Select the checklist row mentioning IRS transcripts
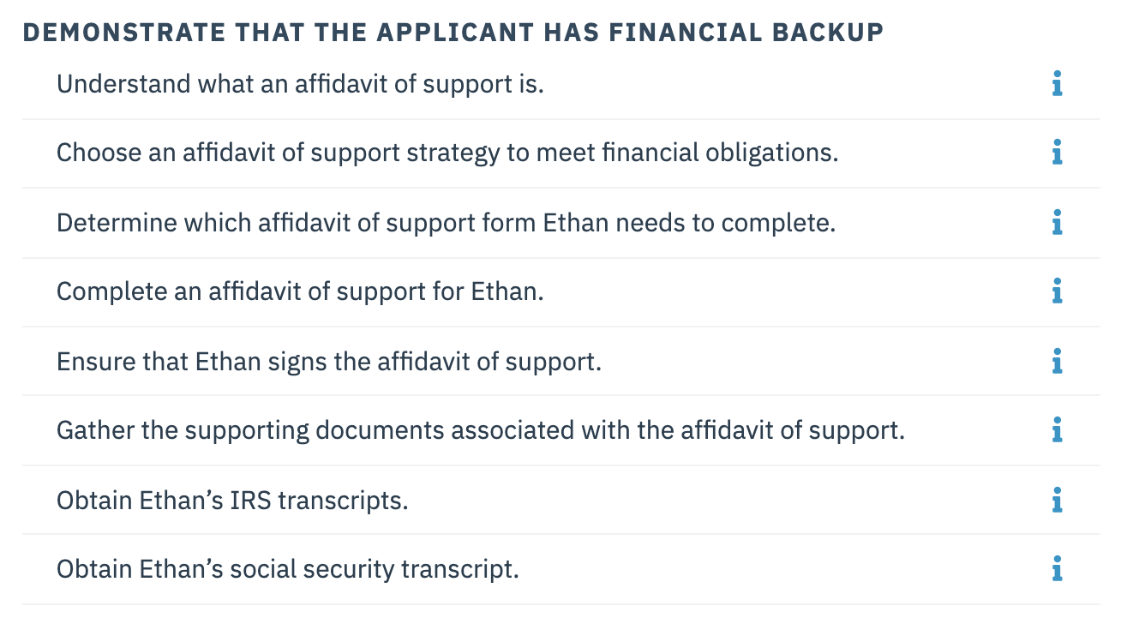This screenshot has height=624, width=1121. click(x=561, y=500)
